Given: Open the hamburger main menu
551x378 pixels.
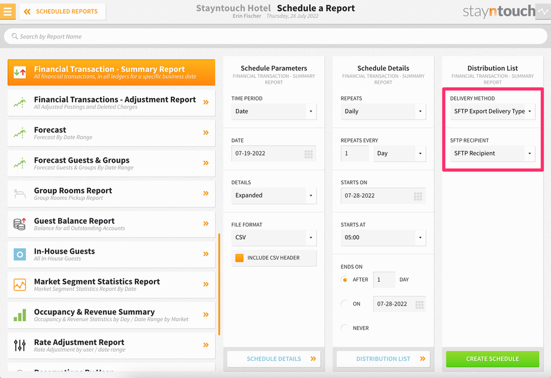Looking at the screenshot, I should pyautogui.click(x=7, y=11).
